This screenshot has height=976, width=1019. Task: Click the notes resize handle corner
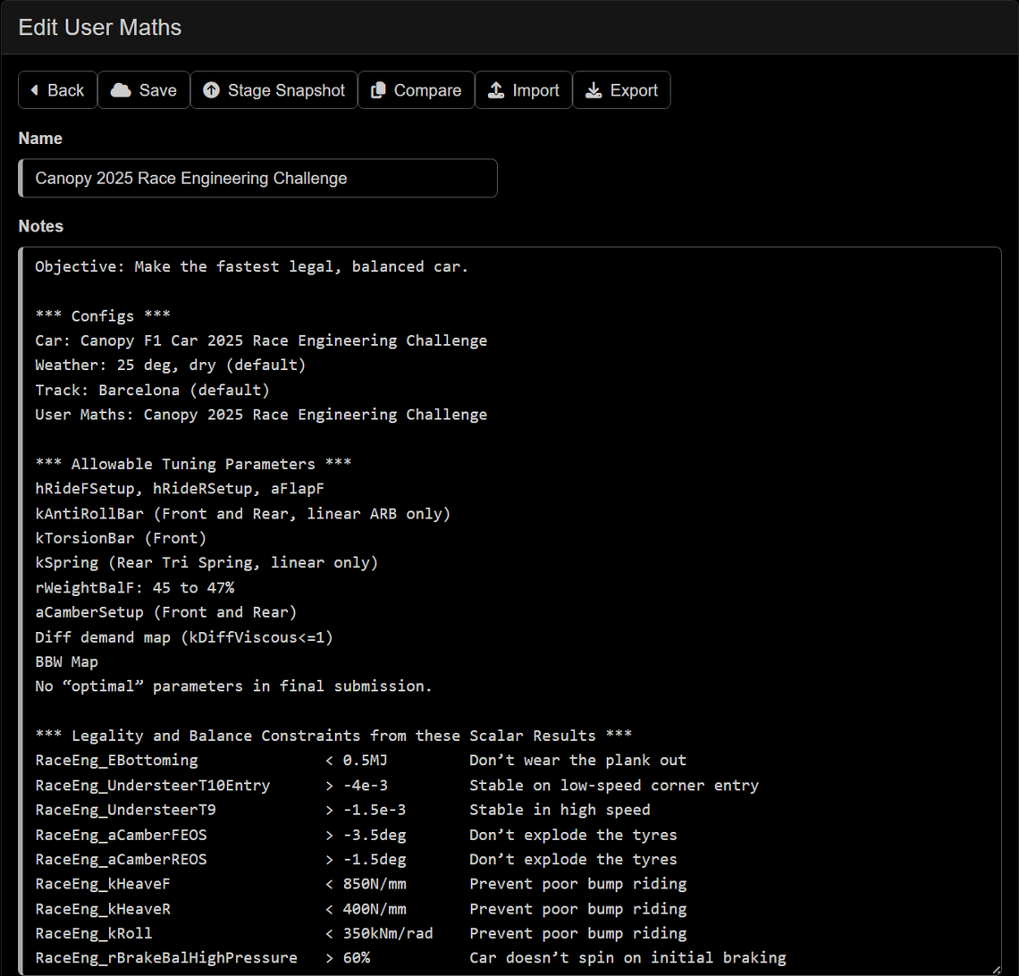click(x=996, y=970)
